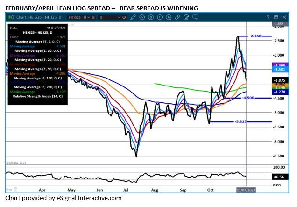
Task: Click the circled B toolbar icon
Action: tap(150, 17)
